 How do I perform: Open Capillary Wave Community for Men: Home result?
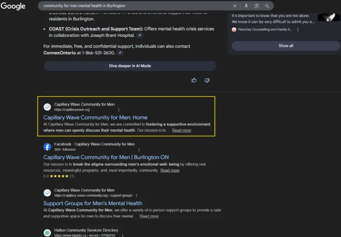click(95, 118)
